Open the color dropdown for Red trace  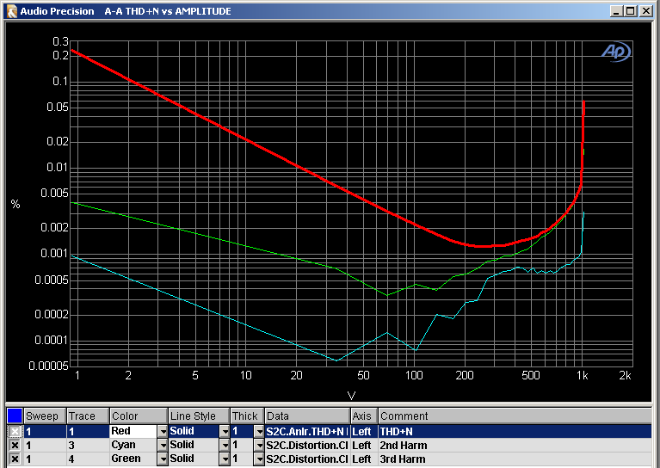coord(163,431)
